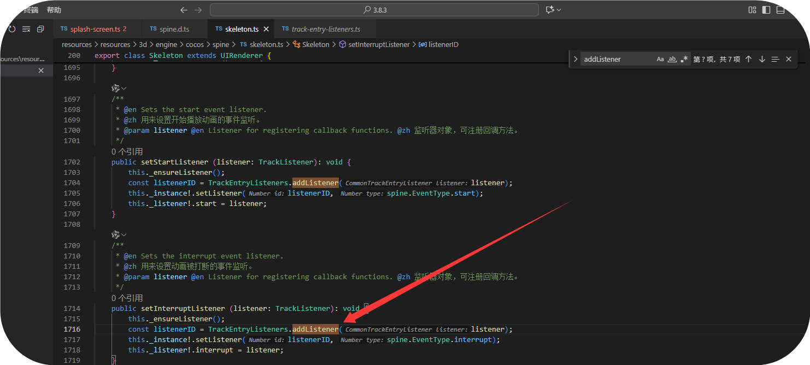Open the Skeleton class breadcrumb
This screenshot has width=810, height=365.
point(312,44)
